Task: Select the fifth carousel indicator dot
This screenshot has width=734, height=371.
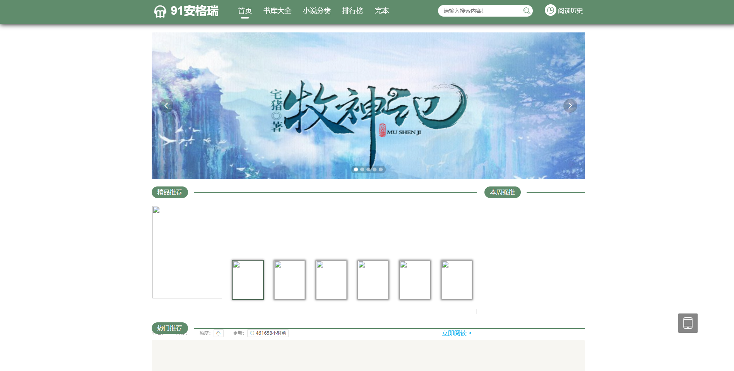Action: point(381,169)
